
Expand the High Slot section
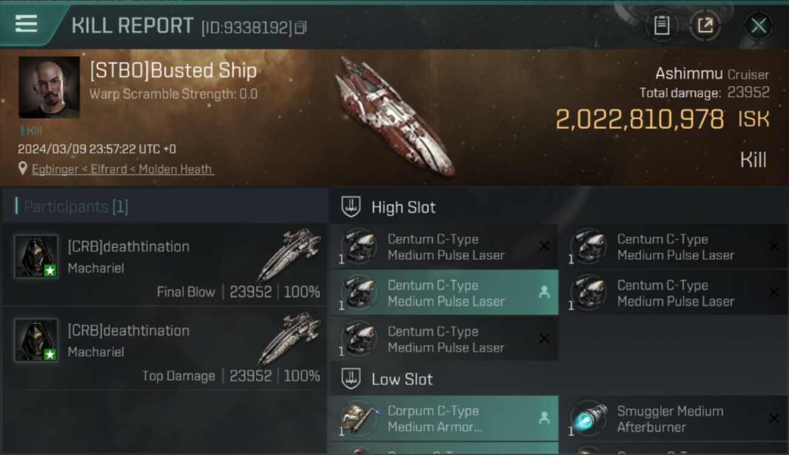(x=403, y=207)
